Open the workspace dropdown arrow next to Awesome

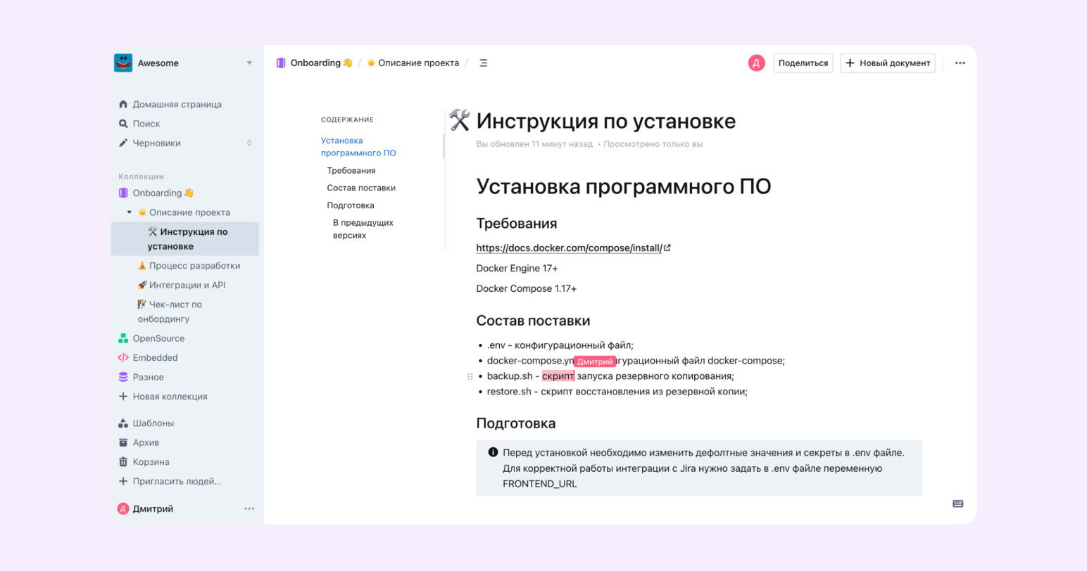(x=249, y=63)
